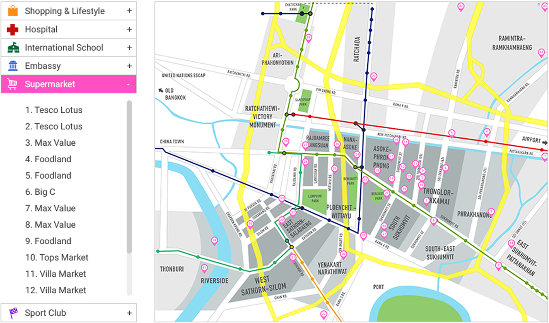The width and height of the screenshot is (549, 323).
Task: Expand the Embassy category plus sign
Action: coord(129,66)
